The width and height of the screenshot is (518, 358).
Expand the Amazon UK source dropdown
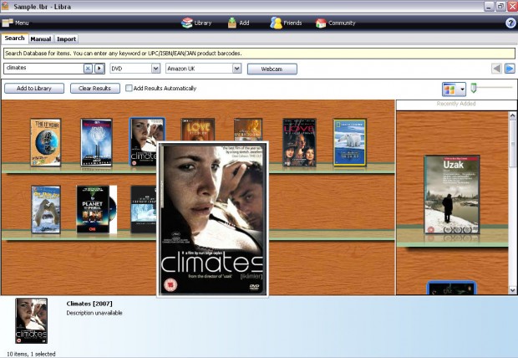(x=236, y=69)
